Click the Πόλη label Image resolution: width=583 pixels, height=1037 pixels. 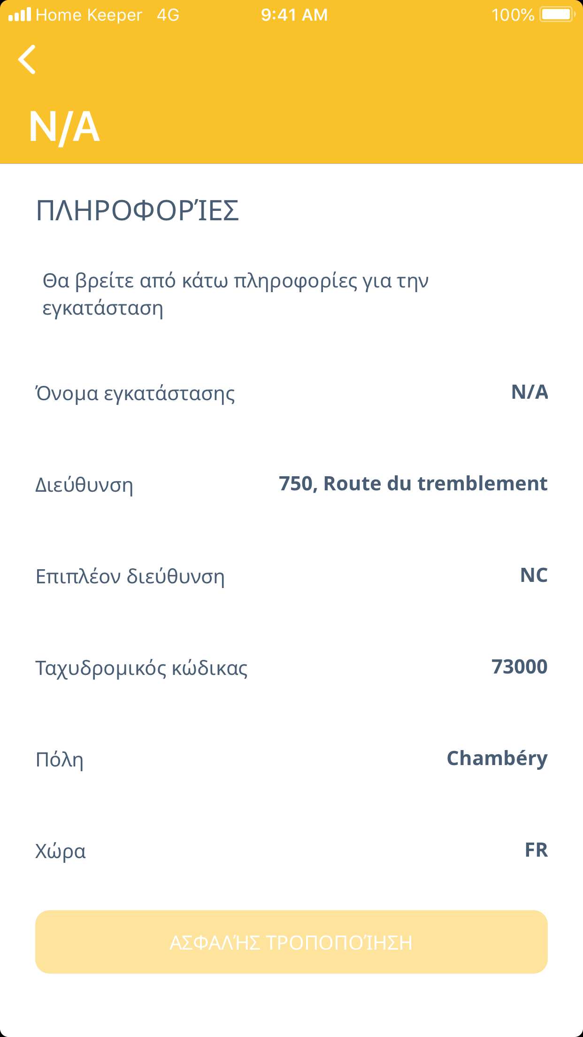(60, 759)
